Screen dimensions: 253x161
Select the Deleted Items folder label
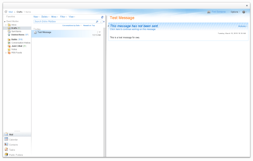18,35
